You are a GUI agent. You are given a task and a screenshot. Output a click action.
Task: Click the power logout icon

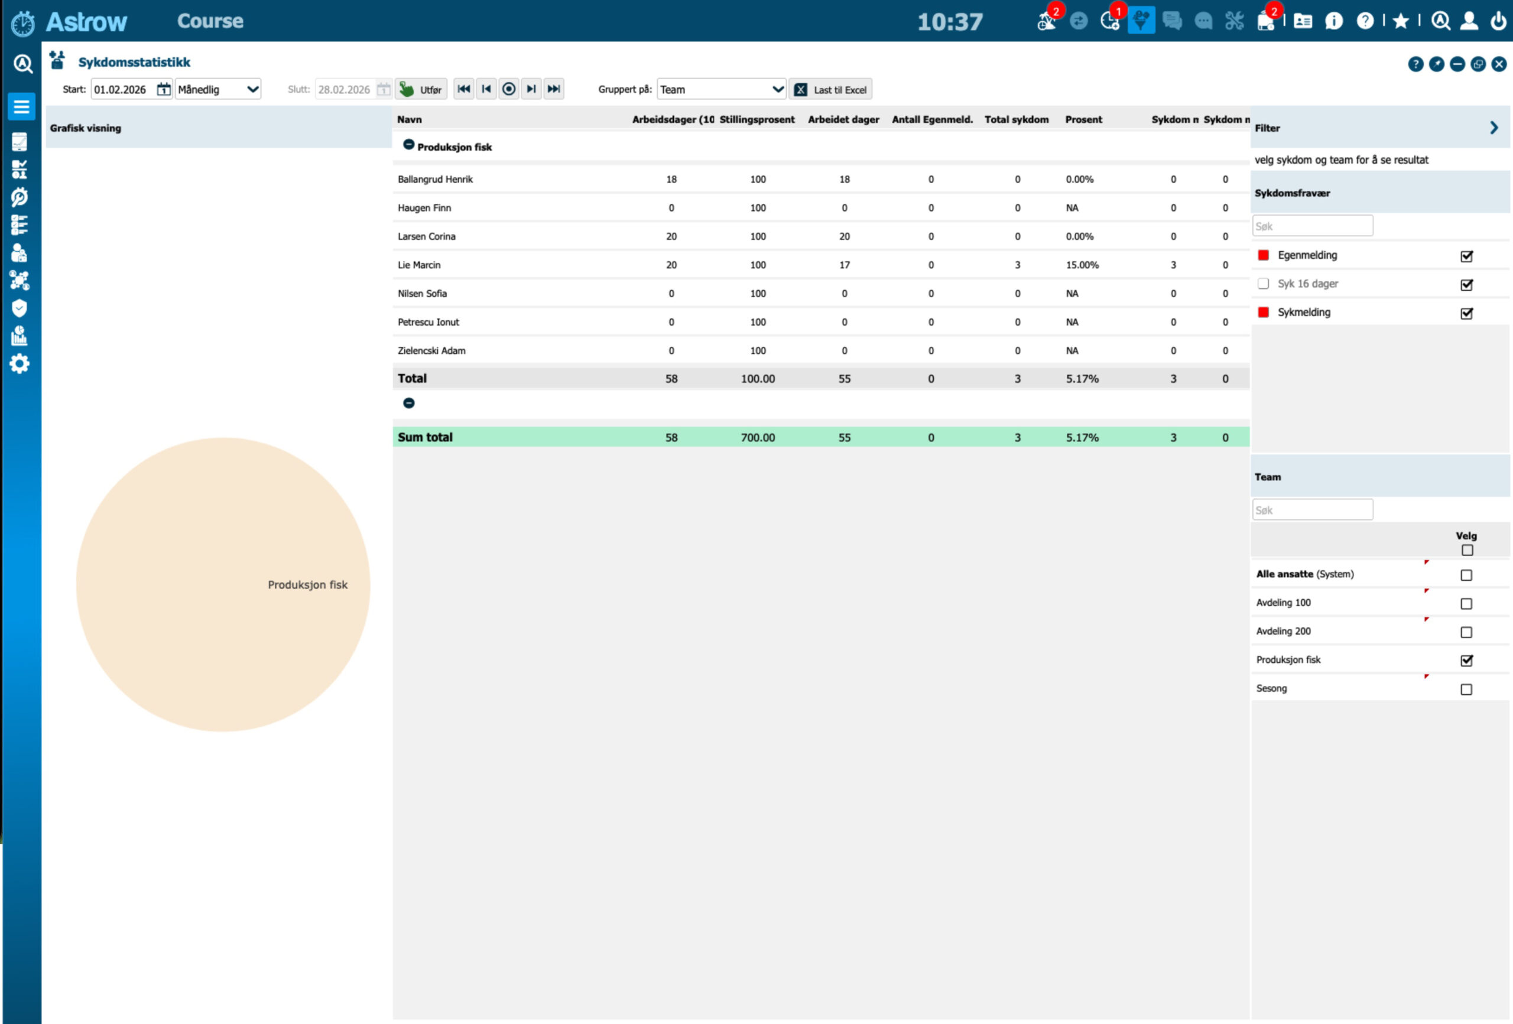[x=1498, y=21]
